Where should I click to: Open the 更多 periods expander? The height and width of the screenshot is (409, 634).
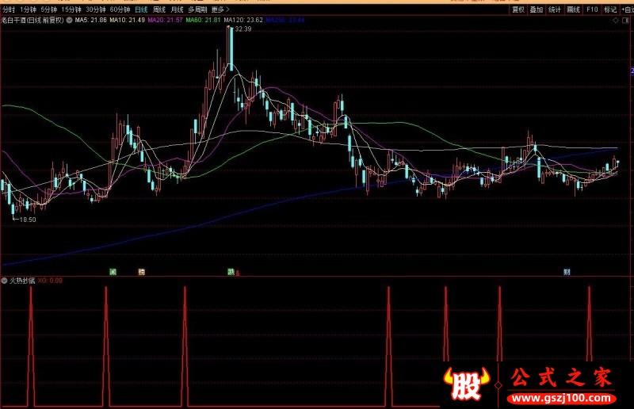pyautogui.click(x=220, y=10)
